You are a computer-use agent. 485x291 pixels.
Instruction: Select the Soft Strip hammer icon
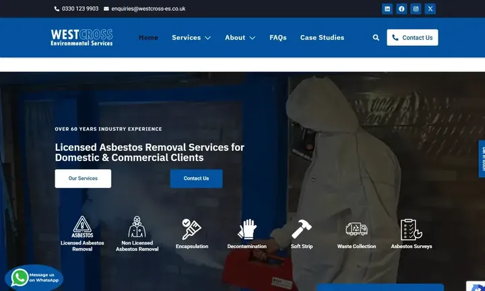tap(302, 229)
